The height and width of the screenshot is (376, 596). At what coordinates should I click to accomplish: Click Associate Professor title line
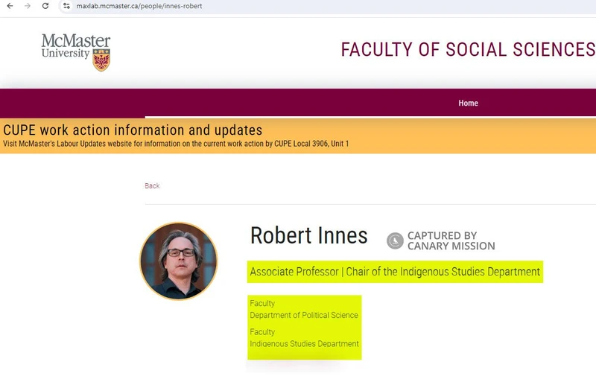[395, 272]
